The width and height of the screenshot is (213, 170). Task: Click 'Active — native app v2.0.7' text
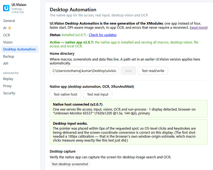click(x=72, y=42)
